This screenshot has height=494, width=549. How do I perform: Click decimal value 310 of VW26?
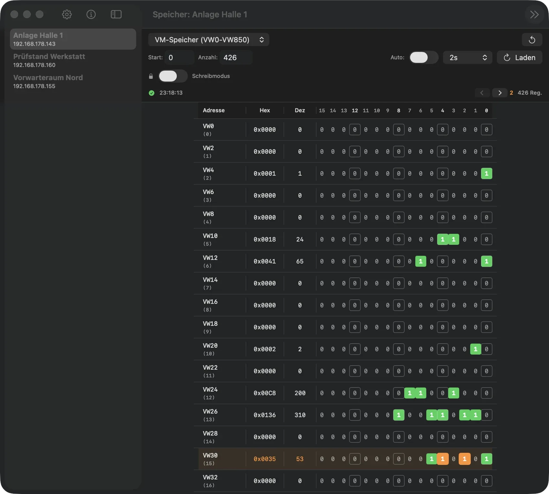(x=300, y=415)
